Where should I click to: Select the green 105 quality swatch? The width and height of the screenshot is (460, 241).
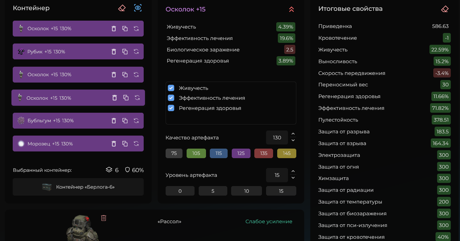tap(196, 153)
